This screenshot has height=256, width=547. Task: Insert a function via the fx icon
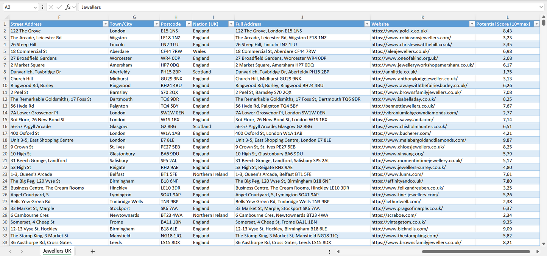click(x=68, y=7)
